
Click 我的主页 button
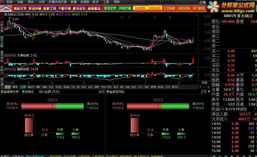click(20, 9)
